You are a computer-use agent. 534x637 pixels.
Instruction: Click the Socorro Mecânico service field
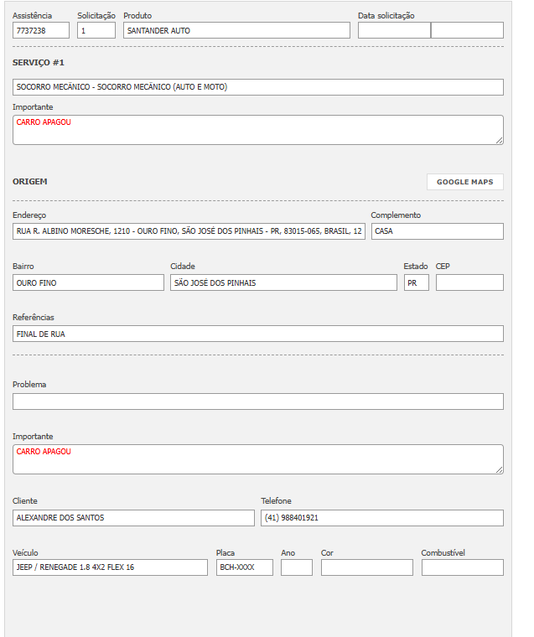pyautogui.click(x=257, y=87)
